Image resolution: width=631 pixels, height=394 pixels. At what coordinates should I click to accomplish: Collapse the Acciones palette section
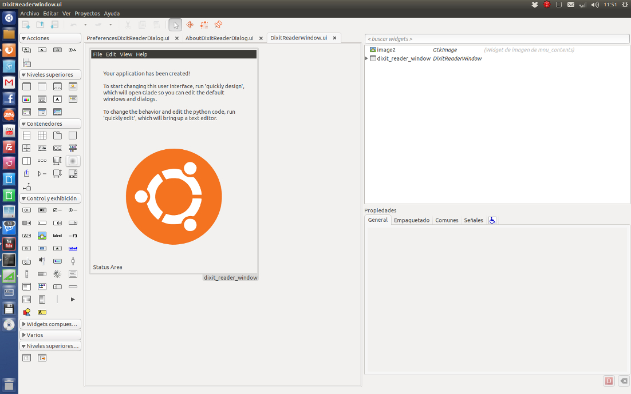click(x=50, y=38)
